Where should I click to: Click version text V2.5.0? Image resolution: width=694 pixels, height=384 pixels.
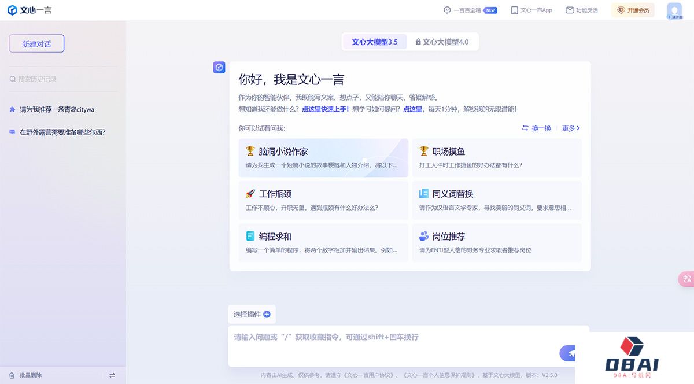point(549,375)
